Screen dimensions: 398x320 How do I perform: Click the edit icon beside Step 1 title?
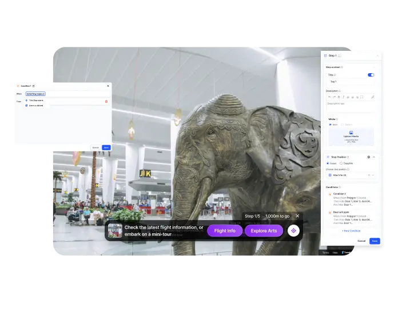(340, 55)
